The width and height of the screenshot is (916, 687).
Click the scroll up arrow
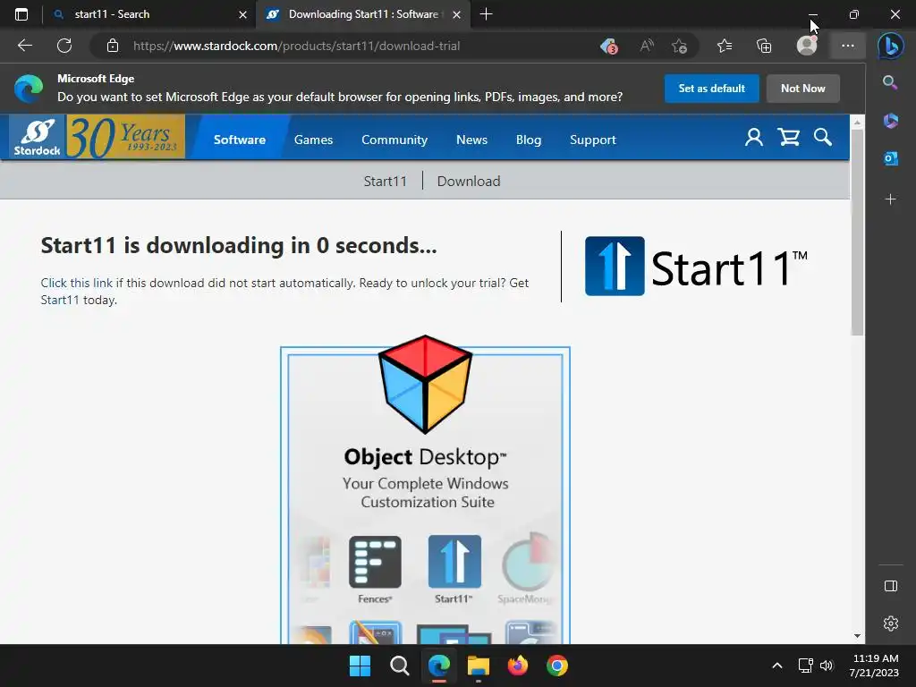tap(857, 123)
